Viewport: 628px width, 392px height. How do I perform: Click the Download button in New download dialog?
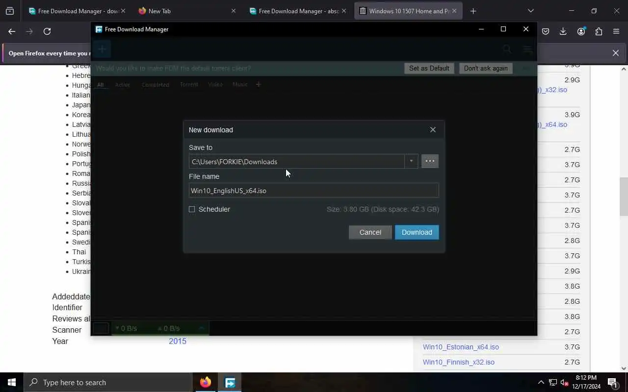click(417, 232)
